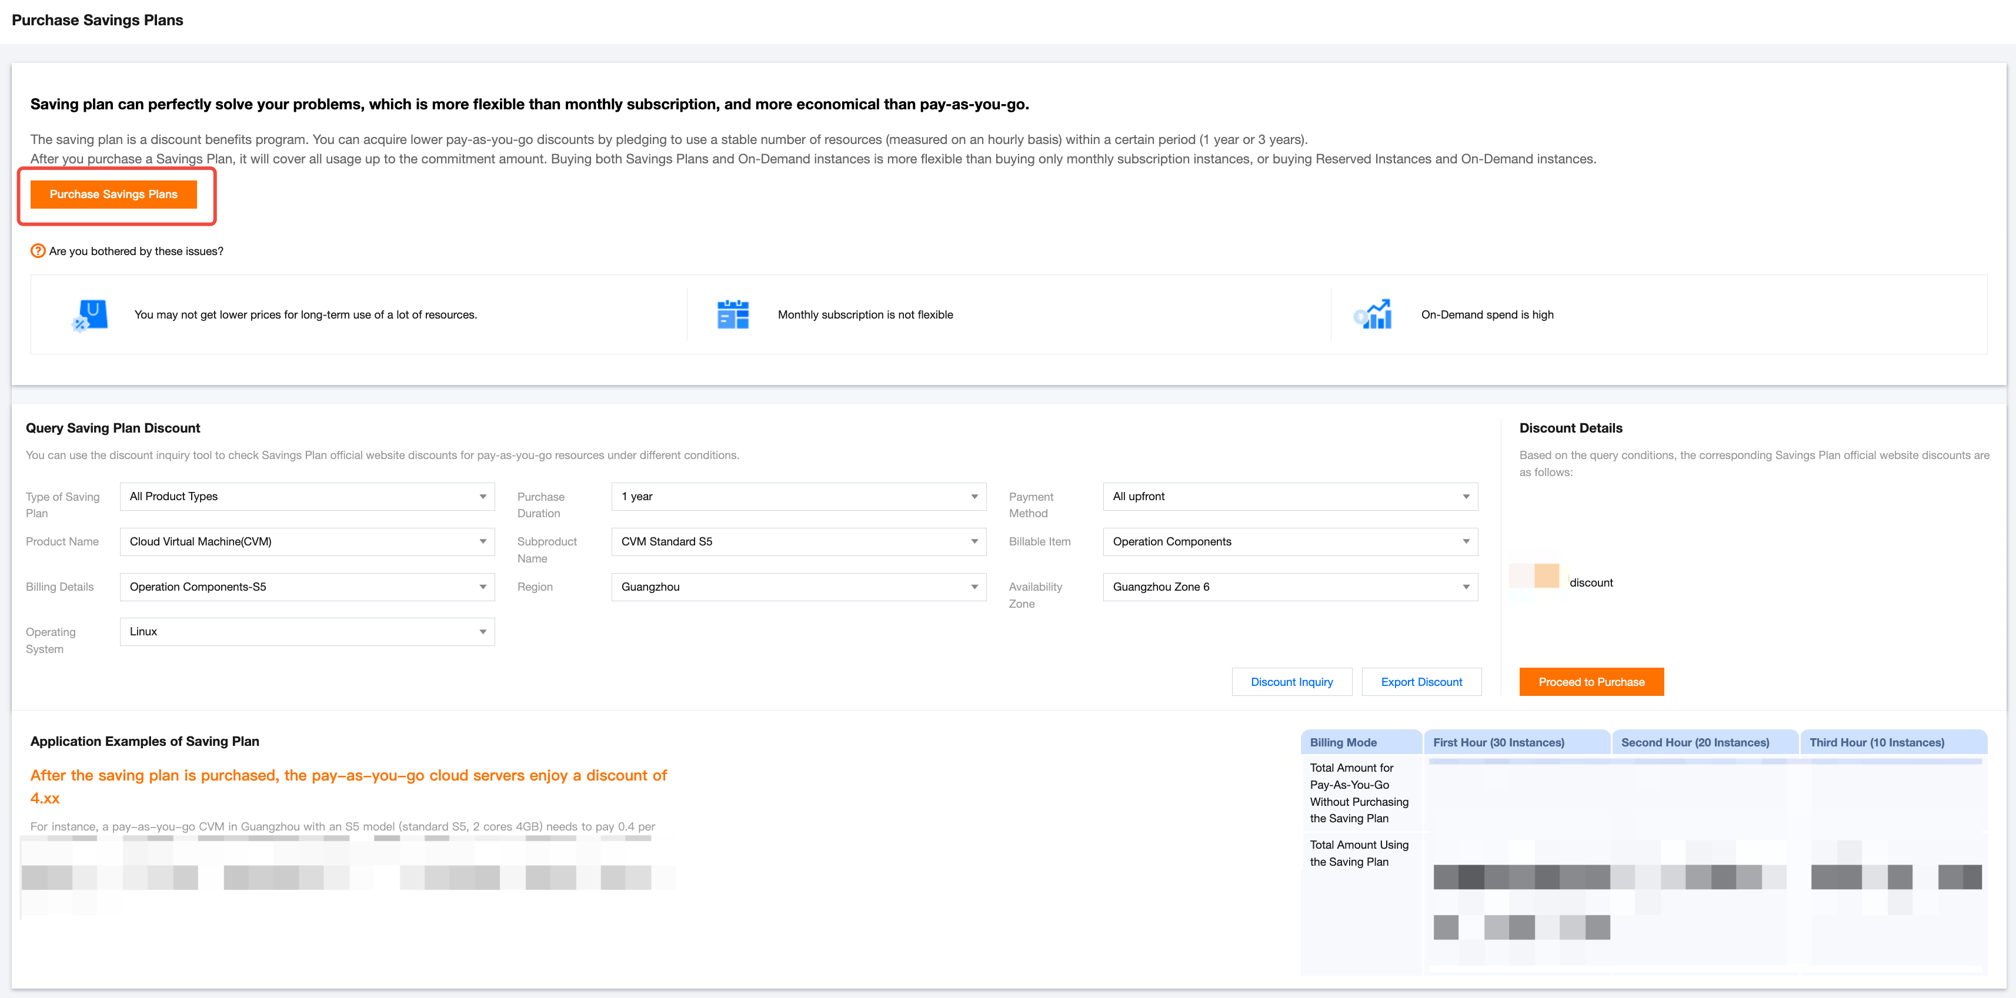This screenshot has width=2016, height=998.
Task: Click the blue calendar subscription icon
Action: [x=733, y=314]
